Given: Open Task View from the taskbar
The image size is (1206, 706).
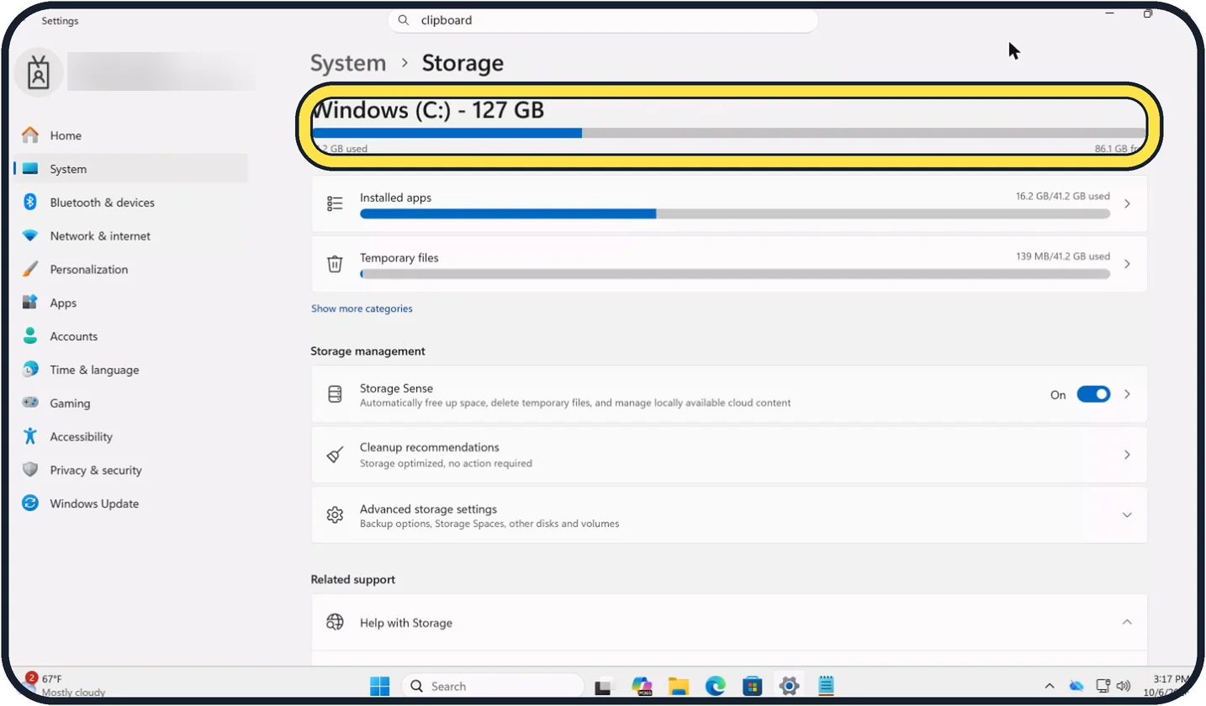Looking at the screenshot, I should 603,686.
